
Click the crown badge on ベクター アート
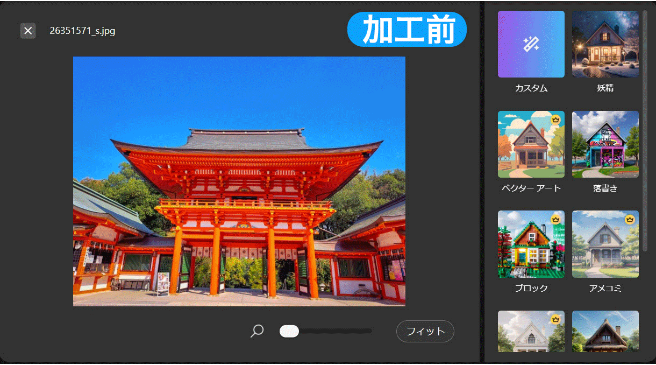[x=556, y=119]
